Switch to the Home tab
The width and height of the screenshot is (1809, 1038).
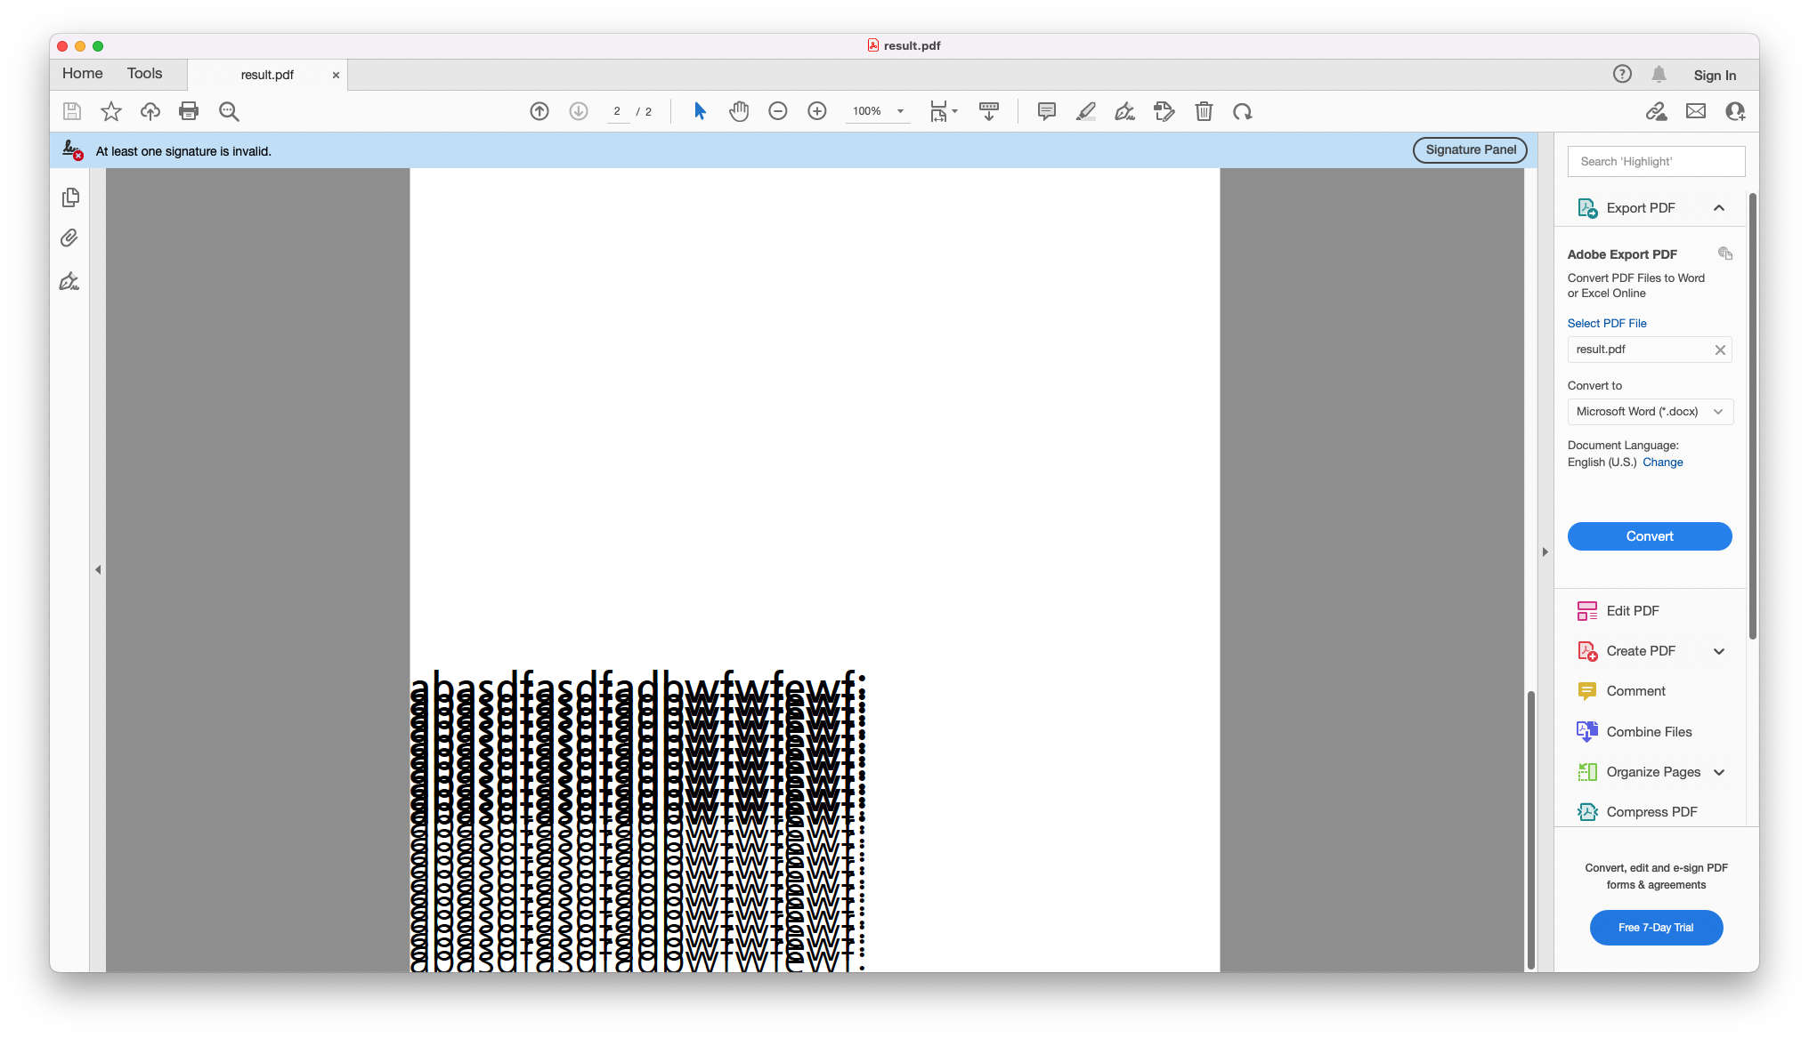pos(83,74)
